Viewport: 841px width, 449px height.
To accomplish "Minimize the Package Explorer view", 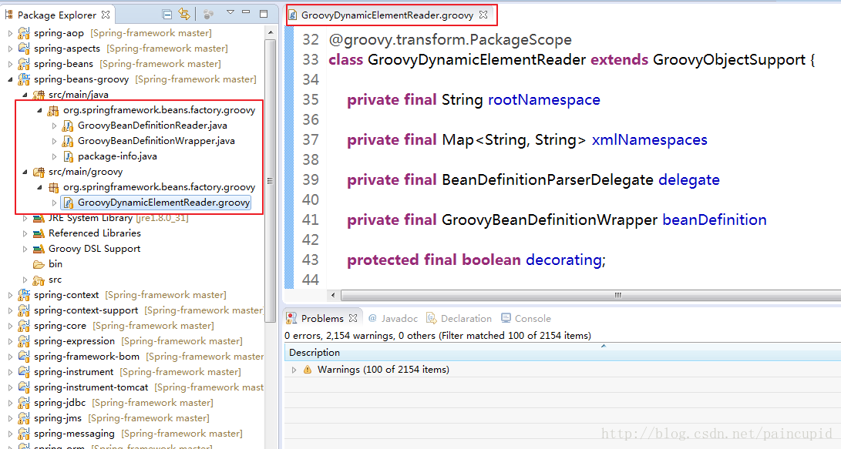I will 246,12.
